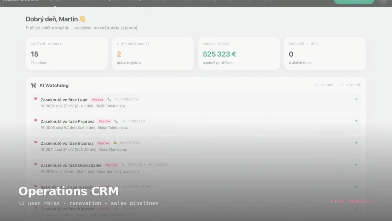This screenshot has height=221, width=392.
Task: Select the 'Zaseknuté vo fáze Lead' alert title
Action: [x=64, y=100]
